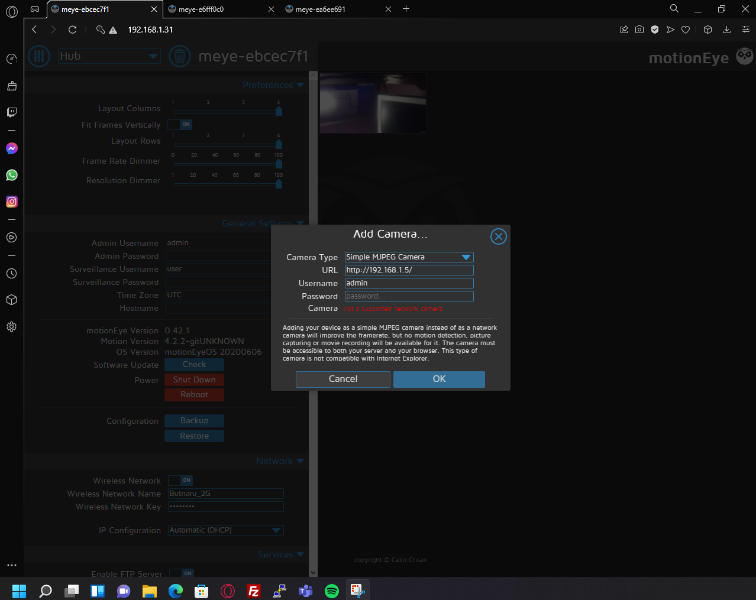The width and height of the screenshot is (756, 600).
Task: Open the tracker shield icon in toolbar
Action: click(x=654, y=29)
